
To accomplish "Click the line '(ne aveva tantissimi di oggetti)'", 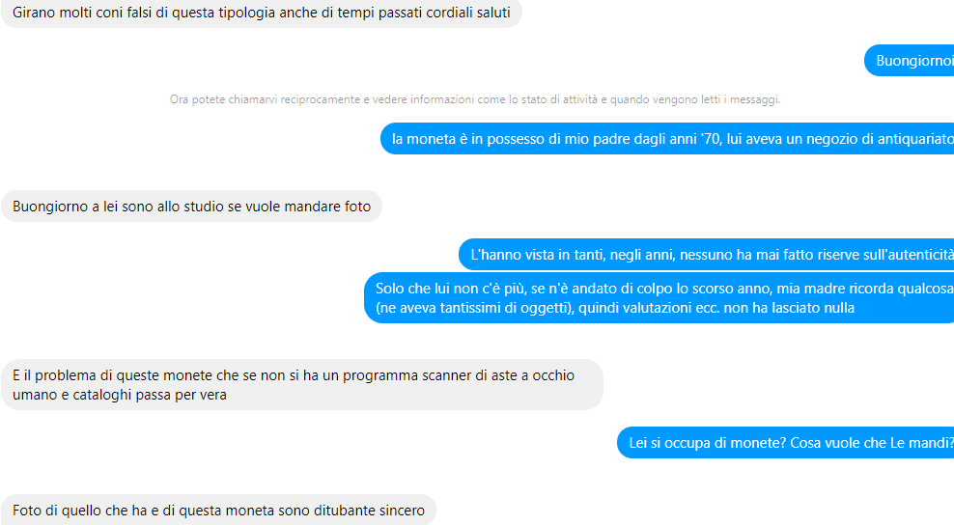I will (475, 308).
